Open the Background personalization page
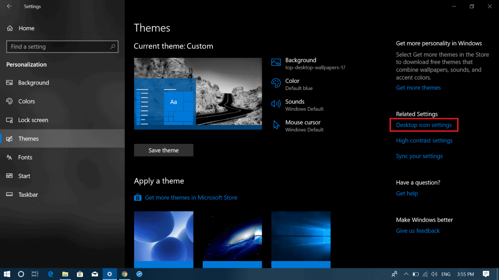 click(62, 83)
